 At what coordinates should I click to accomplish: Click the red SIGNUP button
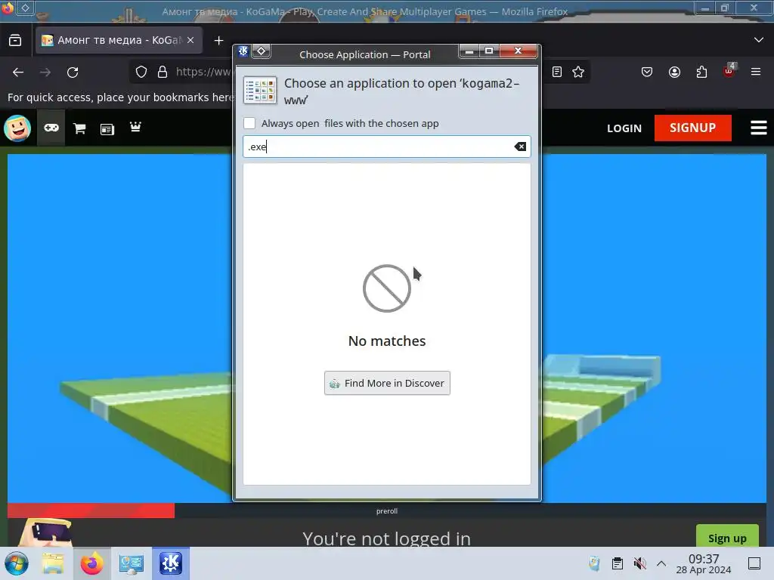point(692,128)
